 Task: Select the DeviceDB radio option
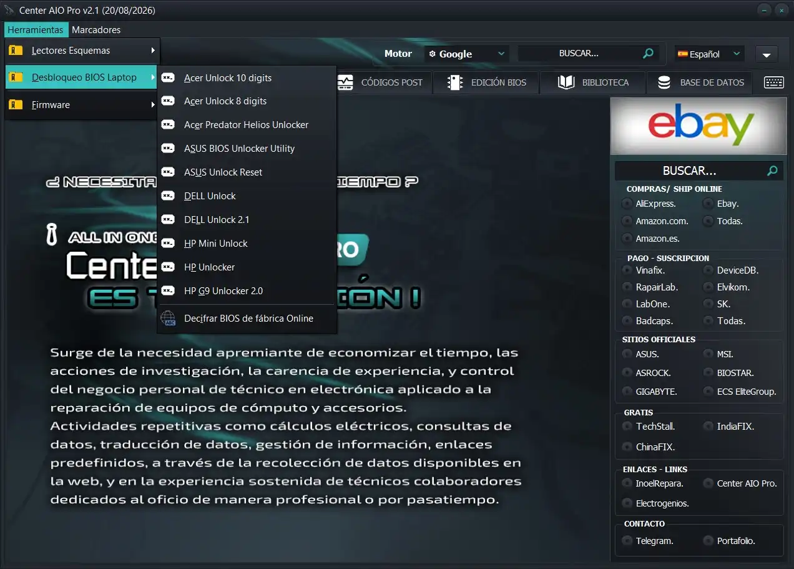tap(708, 270)
